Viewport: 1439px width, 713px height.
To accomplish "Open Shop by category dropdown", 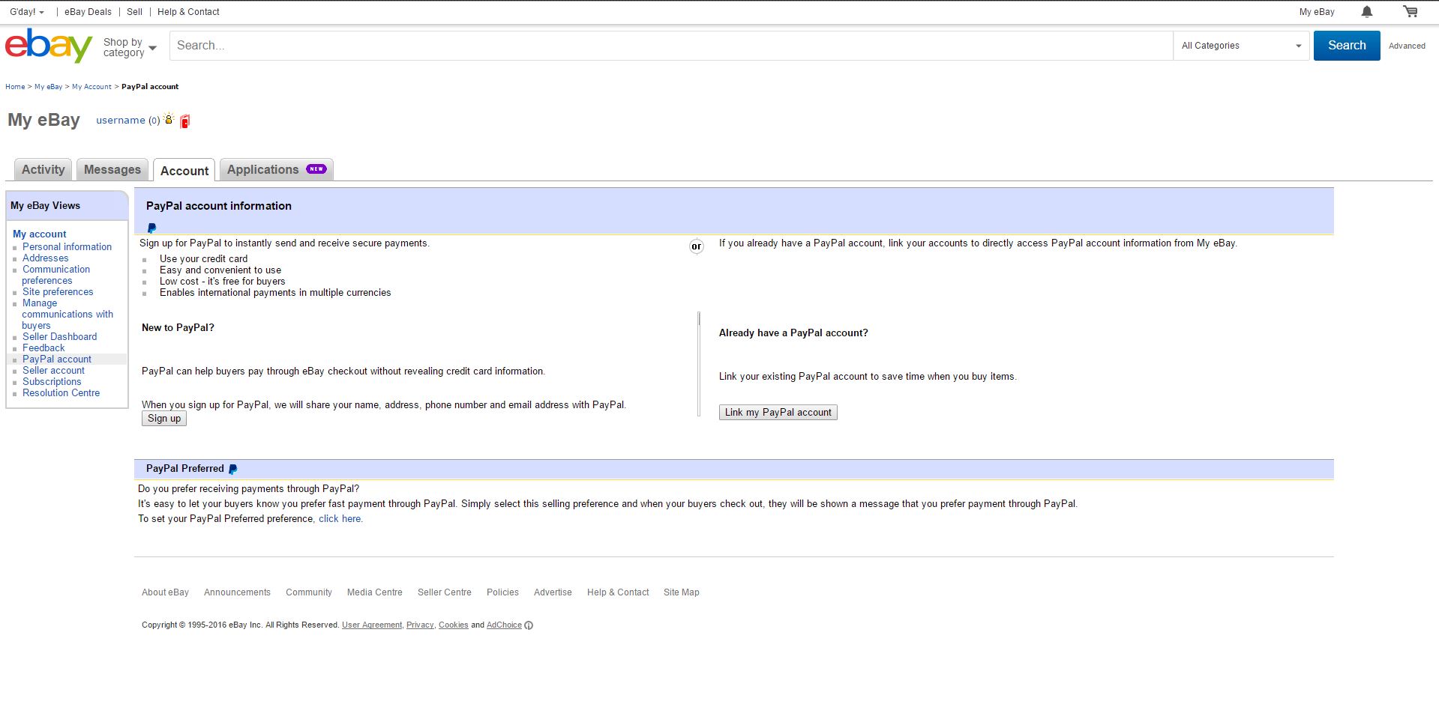I will click(x=130, y=47).
